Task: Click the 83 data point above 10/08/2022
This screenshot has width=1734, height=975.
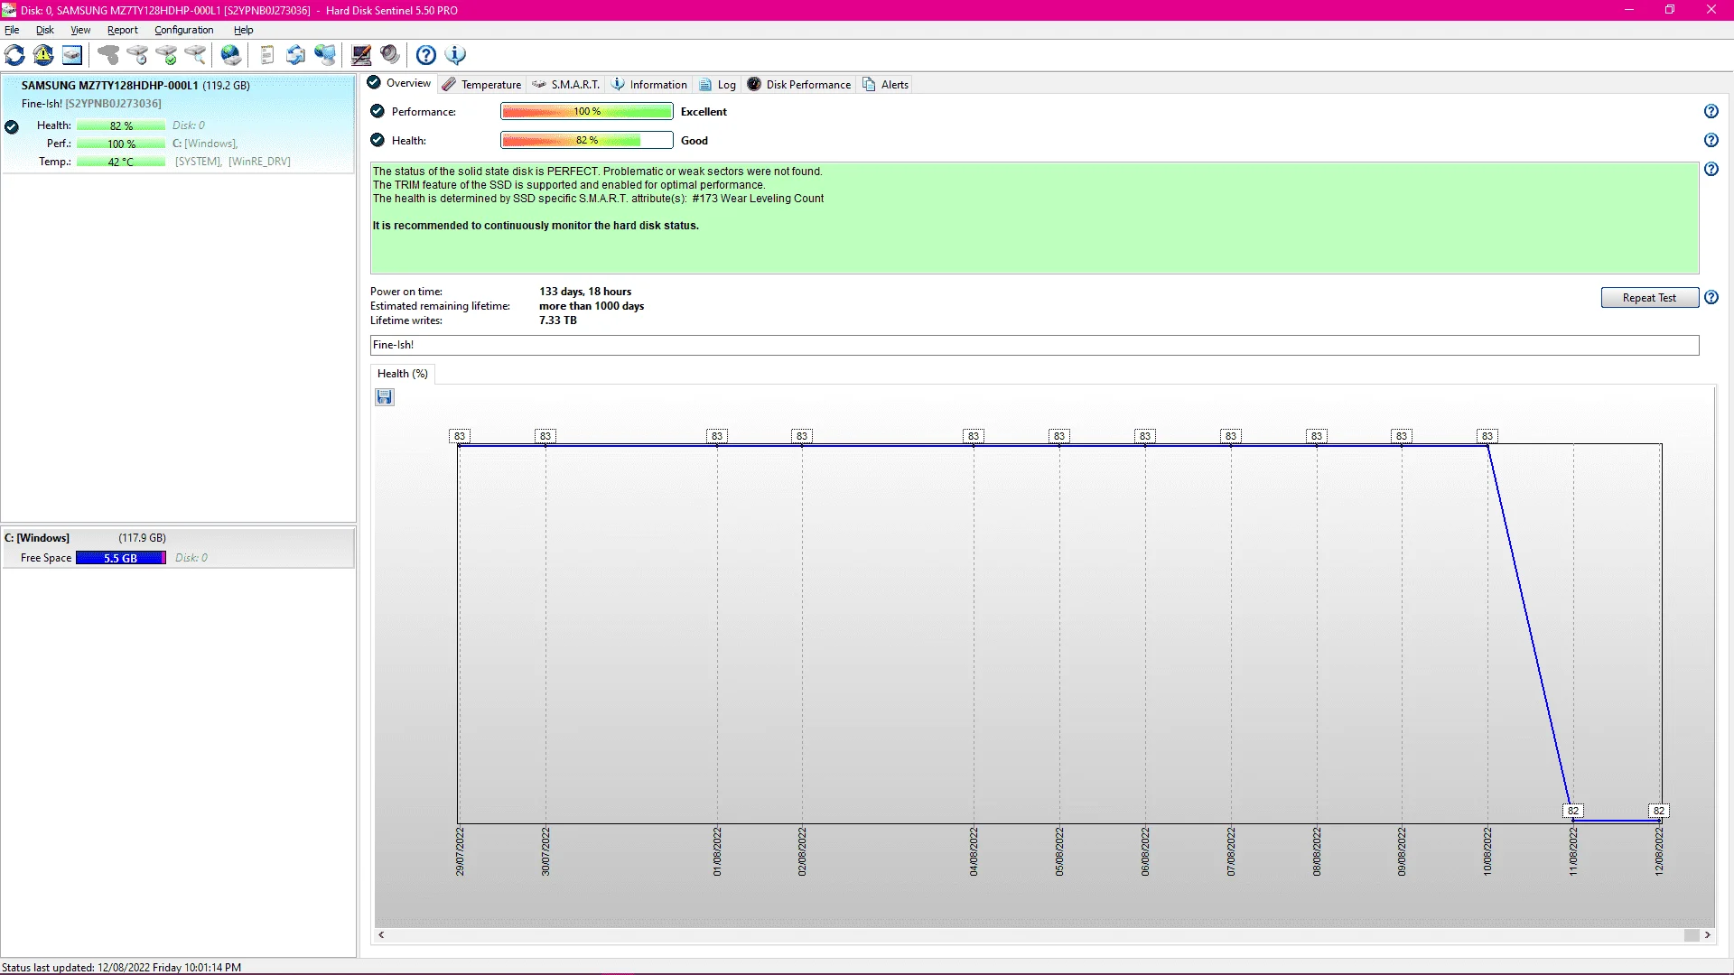Action: pyautogui.click(x=1487, y=436)
